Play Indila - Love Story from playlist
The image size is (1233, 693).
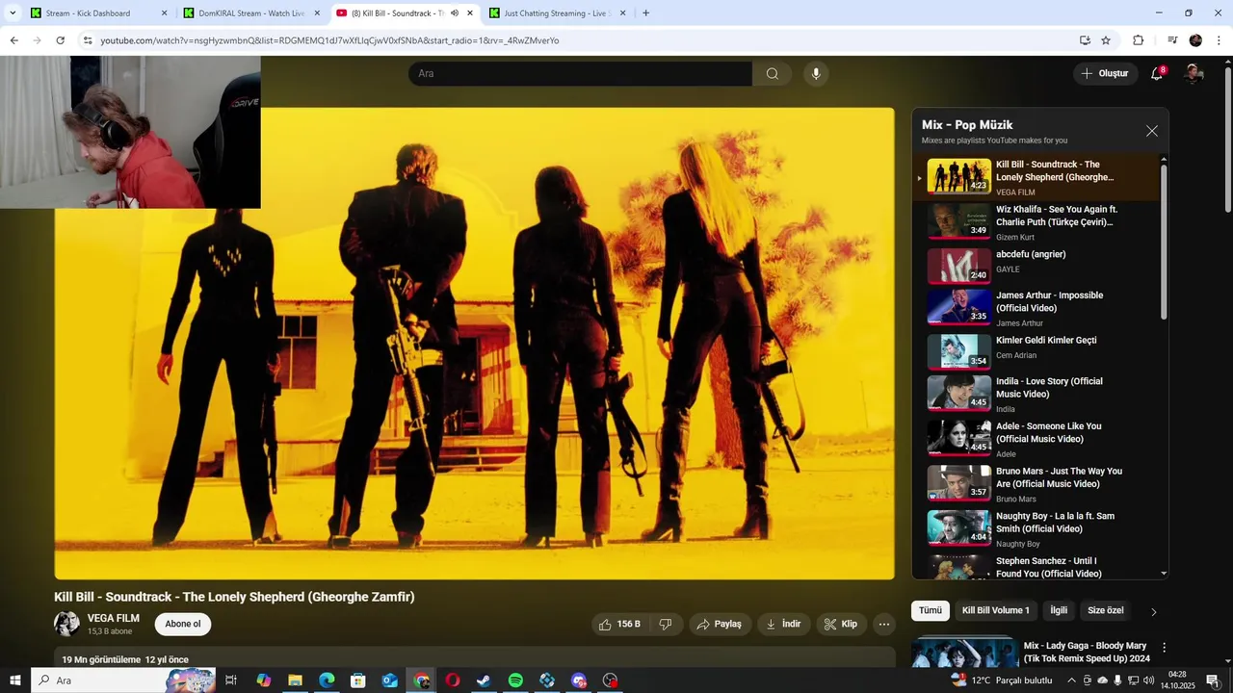pyautogui.click(x=1038, y=394)
